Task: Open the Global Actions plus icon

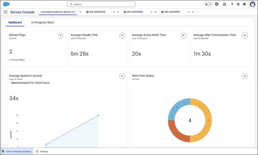Action: (217, 4)
